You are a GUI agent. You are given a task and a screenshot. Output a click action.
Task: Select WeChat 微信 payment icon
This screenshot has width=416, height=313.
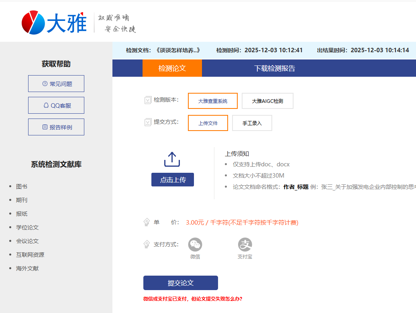[195, 244]
